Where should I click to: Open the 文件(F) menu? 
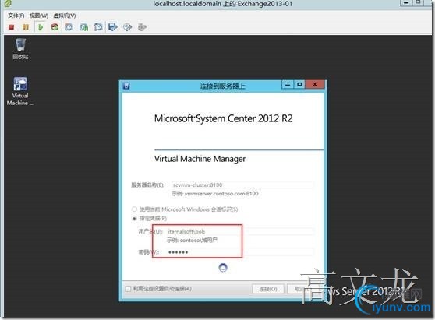click(16, 16)
